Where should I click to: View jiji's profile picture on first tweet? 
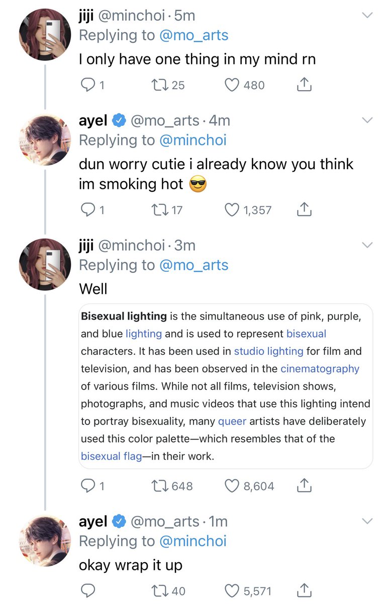[44, 35]
